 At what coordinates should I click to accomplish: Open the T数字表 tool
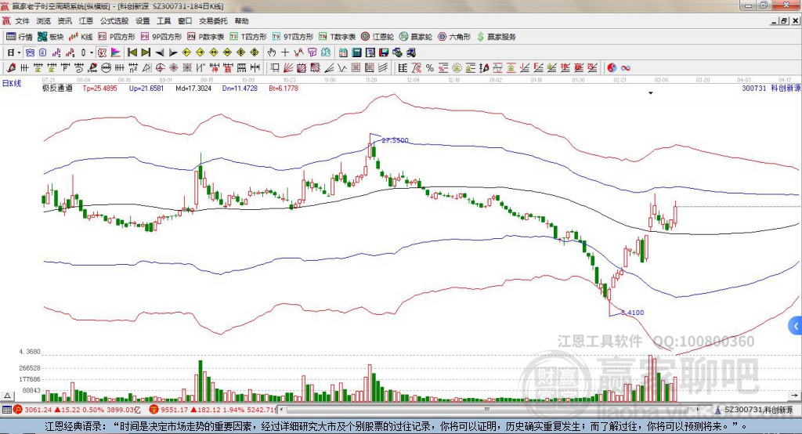pos(337,37)
